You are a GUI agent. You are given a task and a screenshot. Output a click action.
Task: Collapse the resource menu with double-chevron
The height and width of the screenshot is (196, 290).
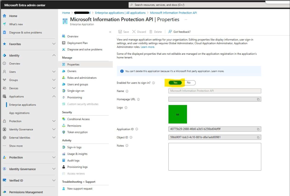(110, 32)
